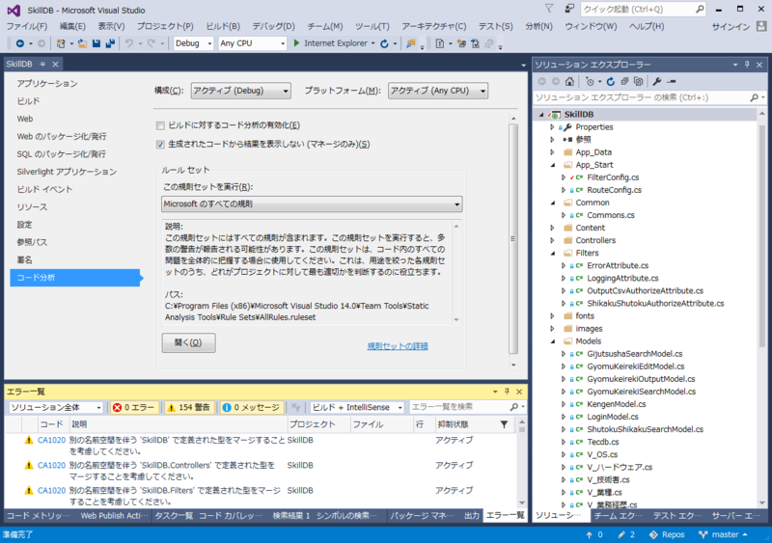
Task: Open the 規則セットの詳細 link
Action: [398, 346]
